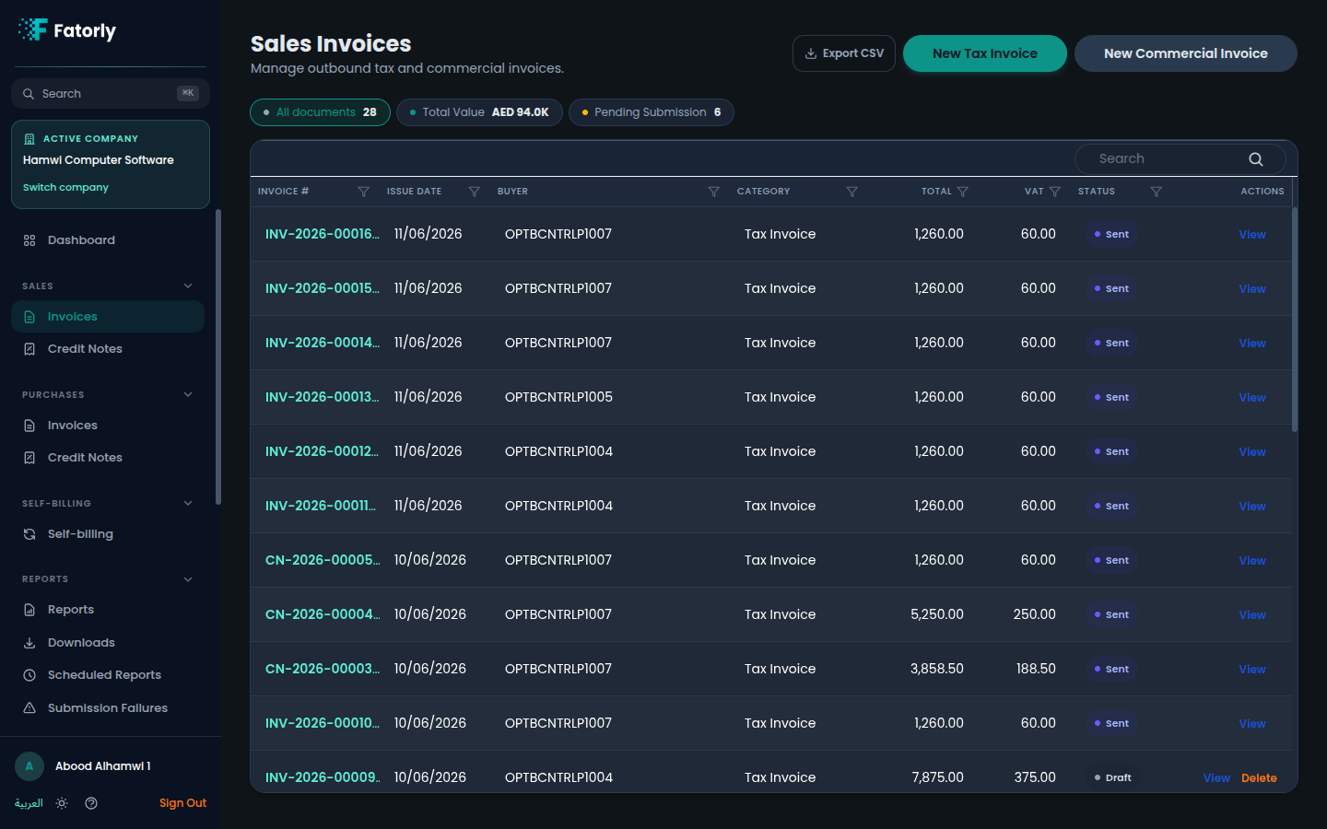Image resolution: width=1327 pixels, height=829 pixels.
Task: Open invoice INV-2026-00010
Action: 323,723
